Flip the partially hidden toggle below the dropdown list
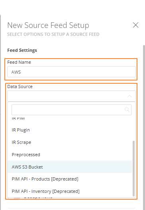Image resolution: width=145 pixels, height=210 pixels. pyautogui.click(x=14, y=198)
